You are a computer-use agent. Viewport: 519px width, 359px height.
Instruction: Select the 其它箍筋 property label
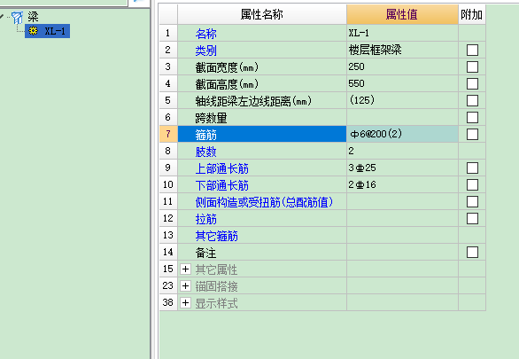pos(216,236)
